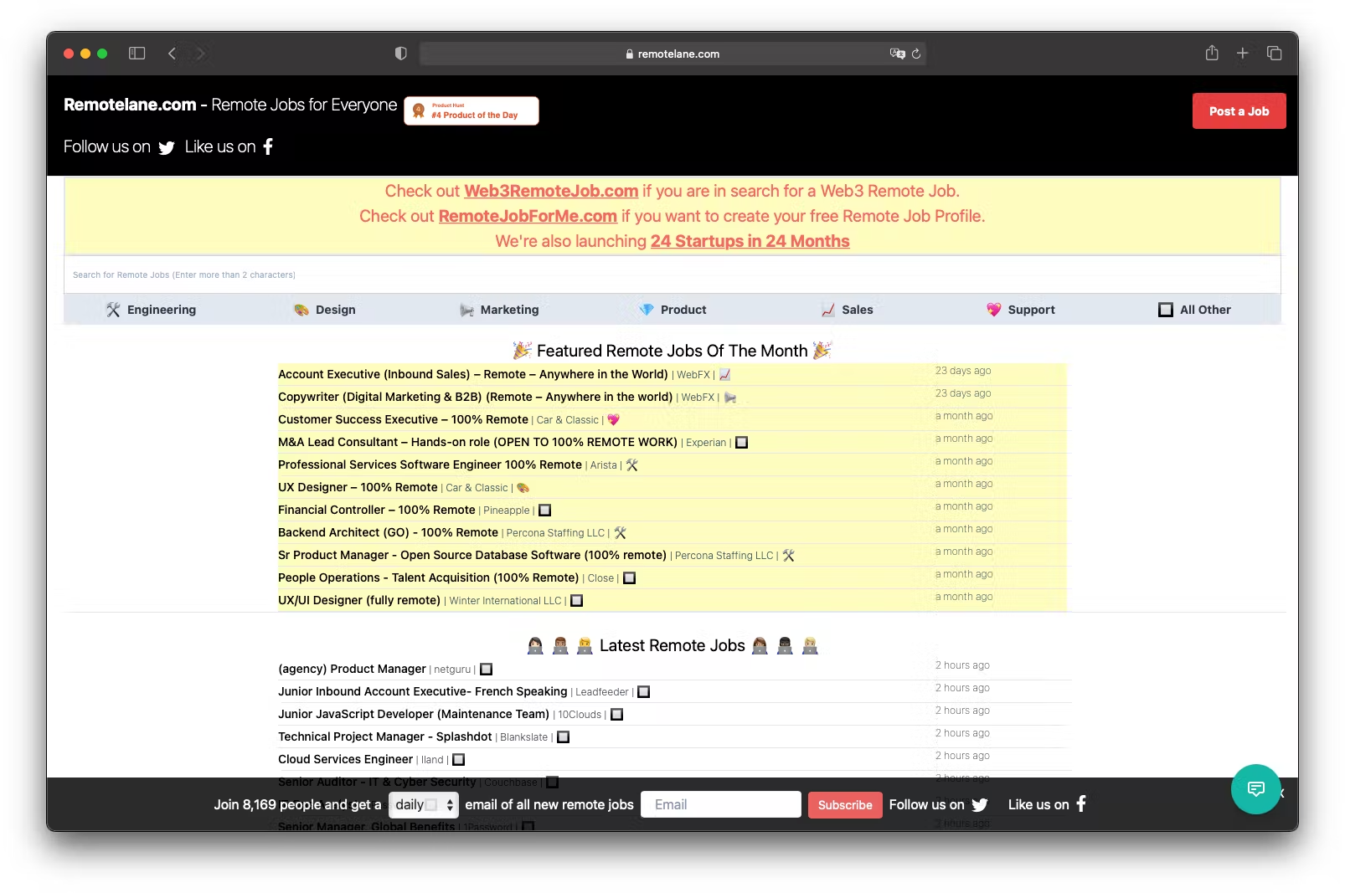Click the Subscribe button

tap(845, 805)
